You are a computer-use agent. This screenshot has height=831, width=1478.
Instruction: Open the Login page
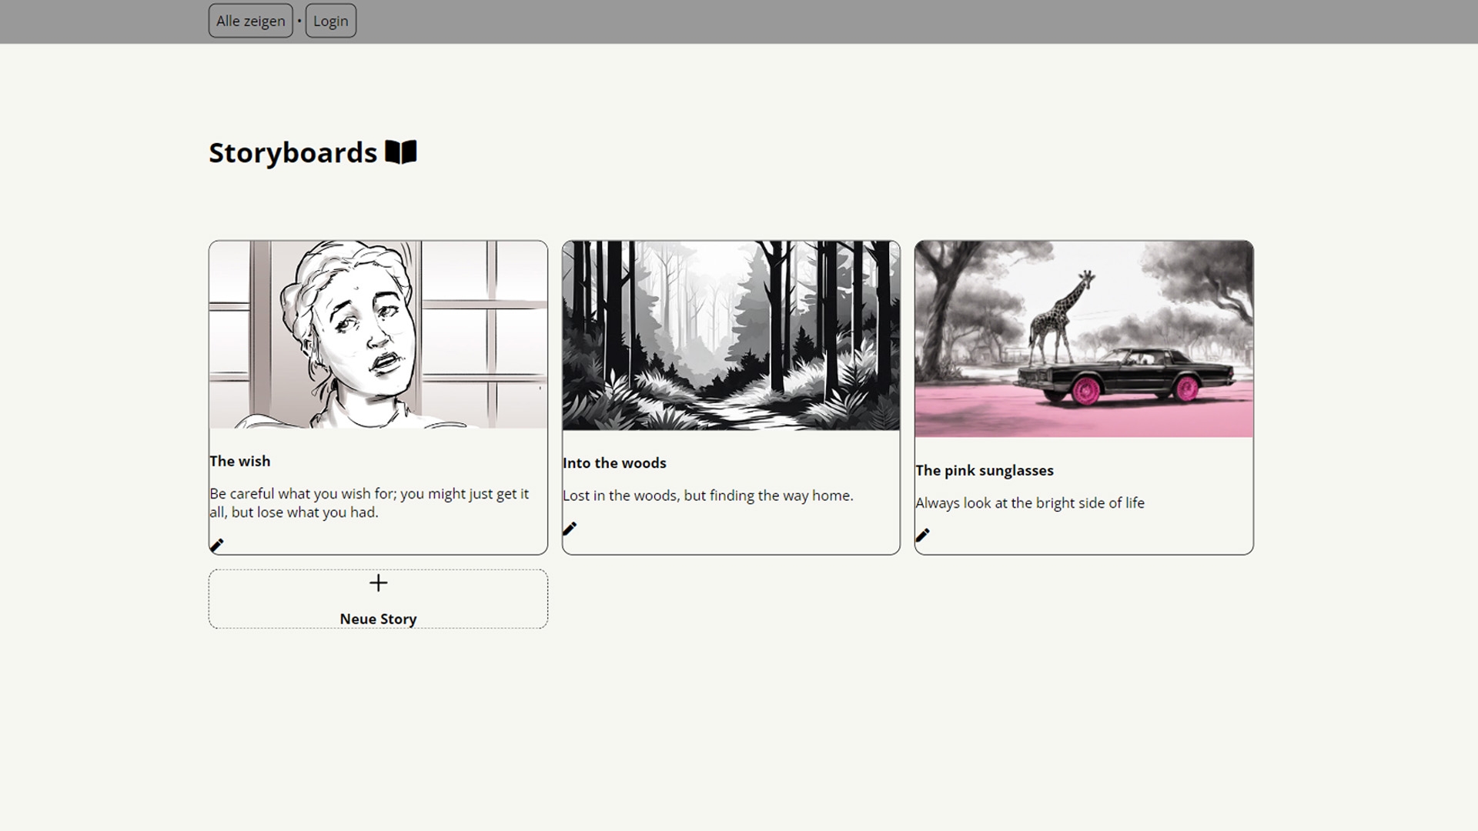(330, 21)
